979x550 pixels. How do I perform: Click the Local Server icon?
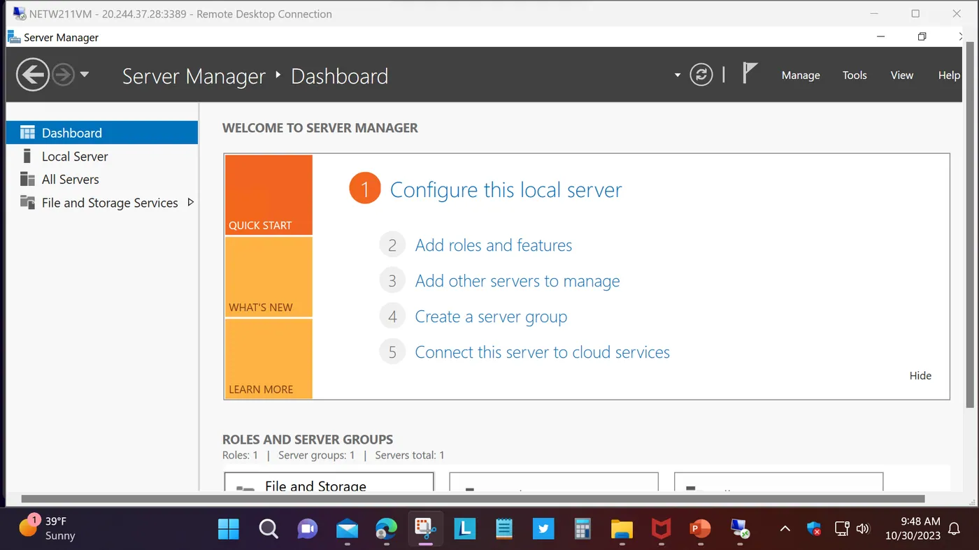tap(27, 156)
